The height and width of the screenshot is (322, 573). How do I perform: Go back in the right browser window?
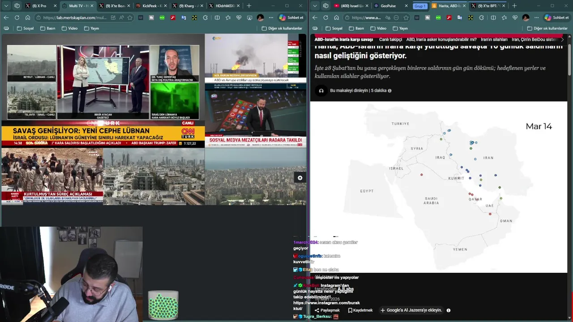[x=315, y=17]
